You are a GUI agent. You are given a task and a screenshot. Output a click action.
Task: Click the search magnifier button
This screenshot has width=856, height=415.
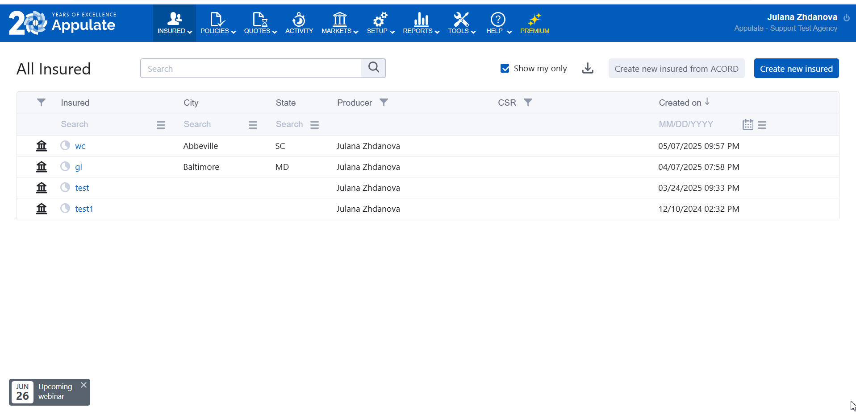[x=373, y=68]
